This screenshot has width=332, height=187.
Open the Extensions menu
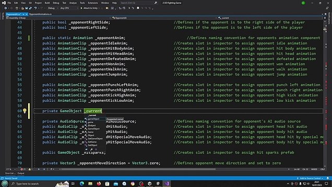click(x=93, y=3)
